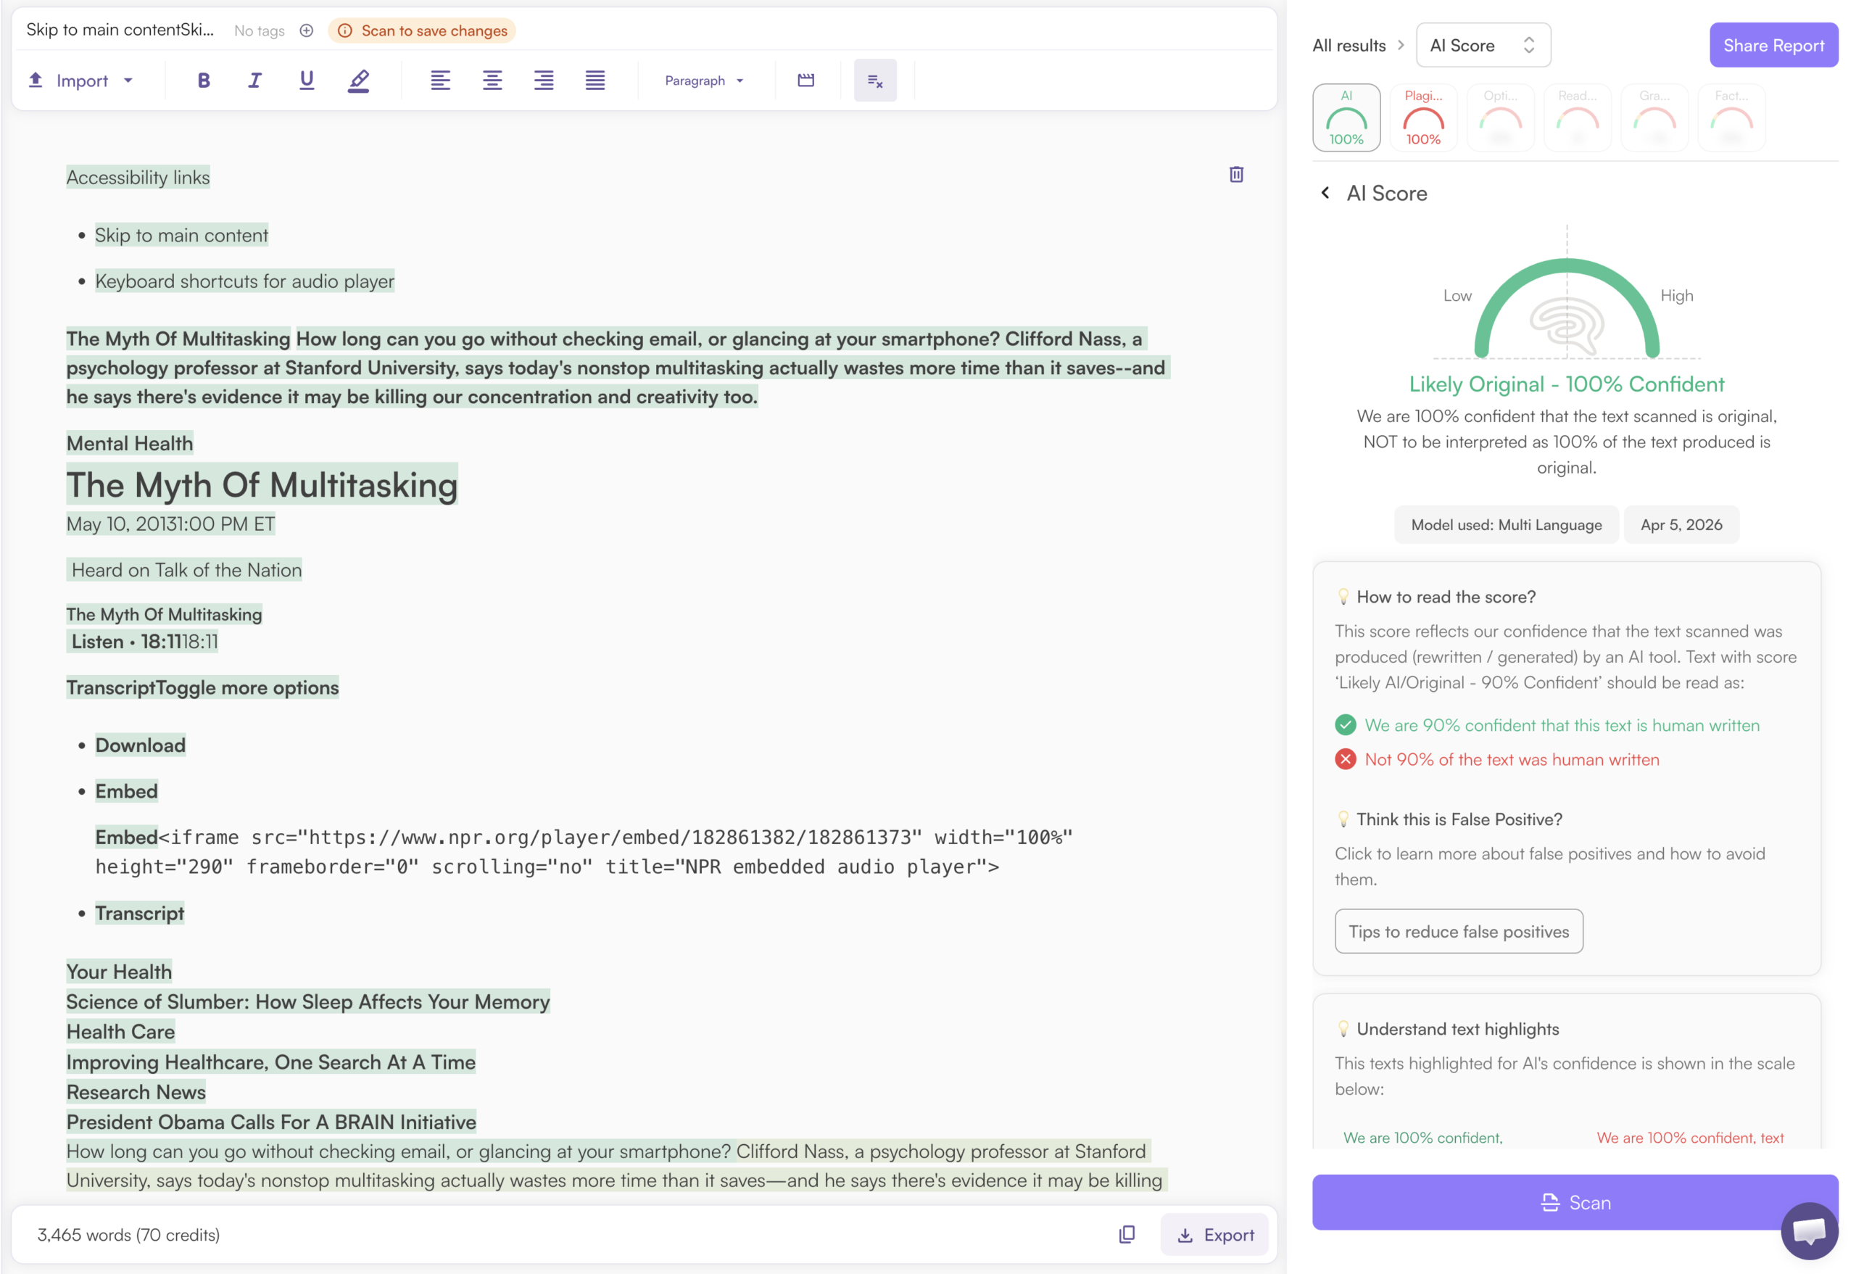Toggle bold formatting
1856x1274 pixels.
pyautogui.click(x=204, y=80)
